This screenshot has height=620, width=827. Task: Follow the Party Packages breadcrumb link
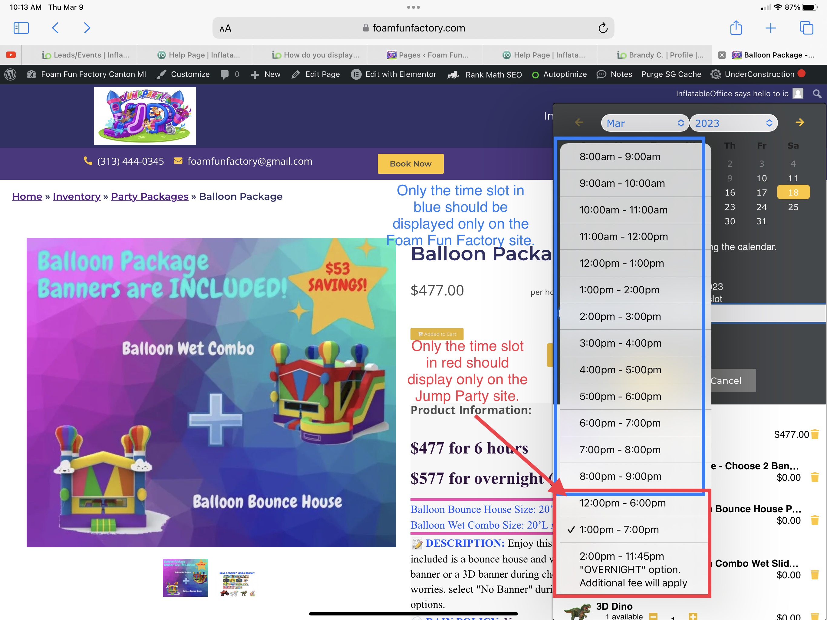coord(150,196)
